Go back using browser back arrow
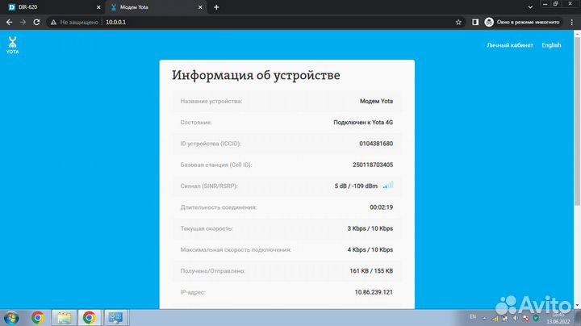This screenshot has height=326, width=581. (9, 23)
